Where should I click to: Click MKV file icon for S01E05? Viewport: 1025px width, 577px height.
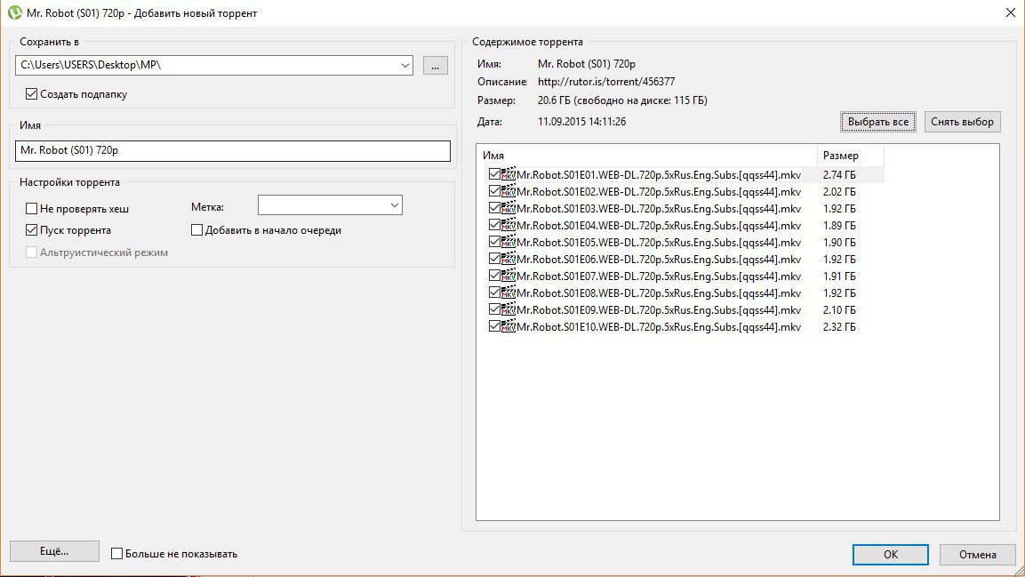(x=508, y=243)
